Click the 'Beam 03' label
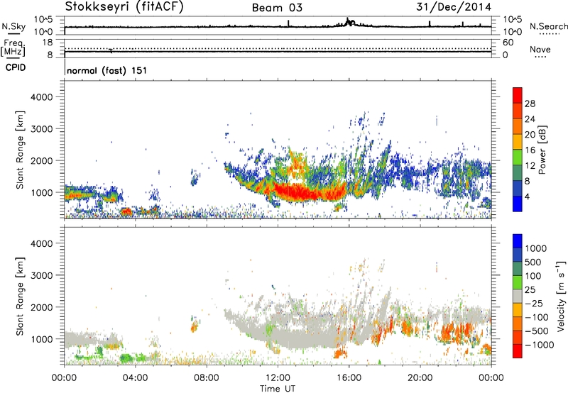 (x=277, y=8)
